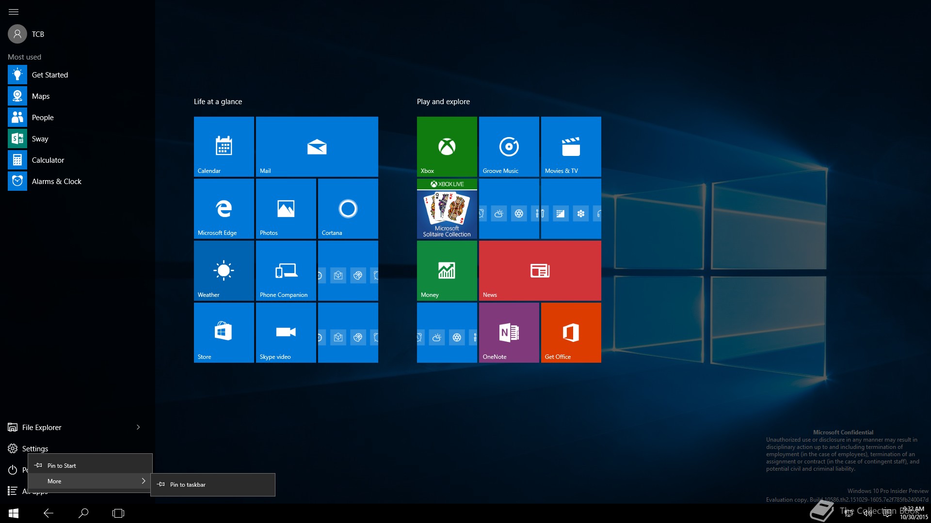Click the hamburger menu icon

click(x=14, y=12)
